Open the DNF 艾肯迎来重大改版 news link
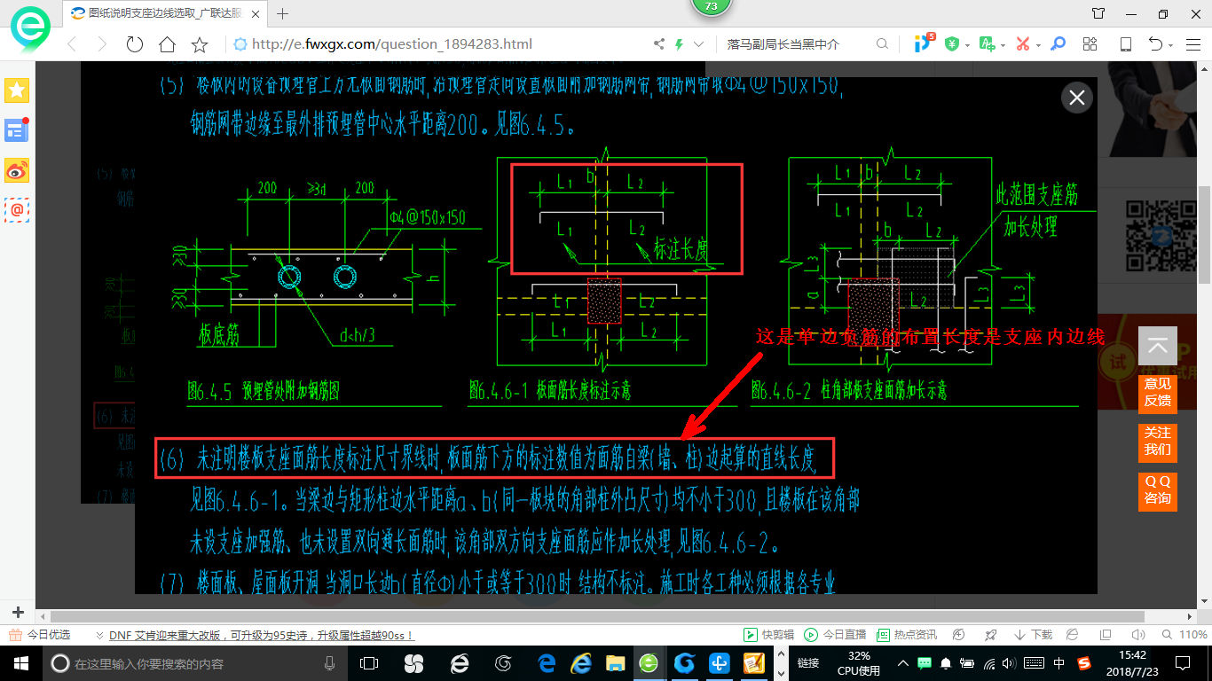 (x=262, y=636)
